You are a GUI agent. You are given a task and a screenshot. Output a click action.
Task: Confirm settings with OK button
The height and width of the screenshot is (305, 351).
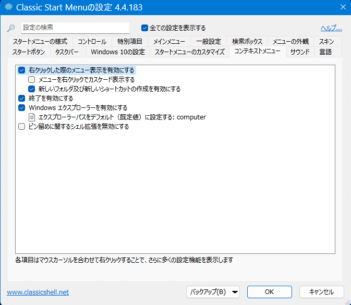(x=270, y=292)
